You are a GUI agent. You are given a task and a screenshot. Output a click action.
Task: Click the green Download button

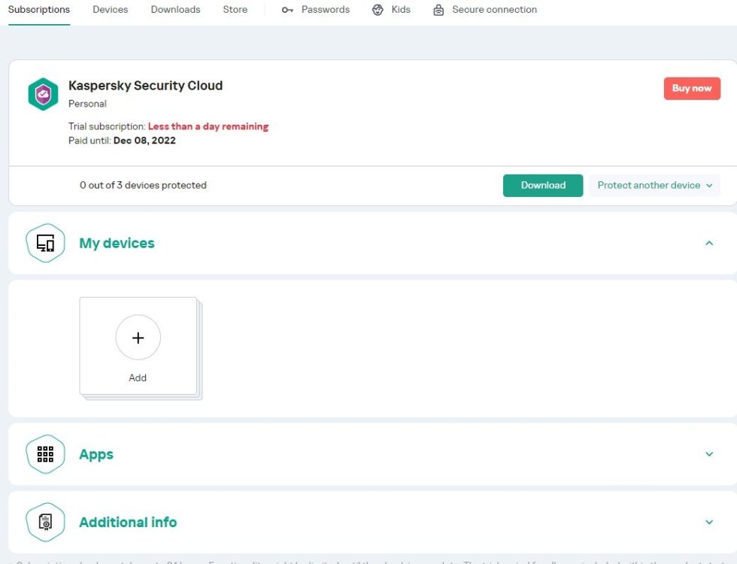pos(543,185)
